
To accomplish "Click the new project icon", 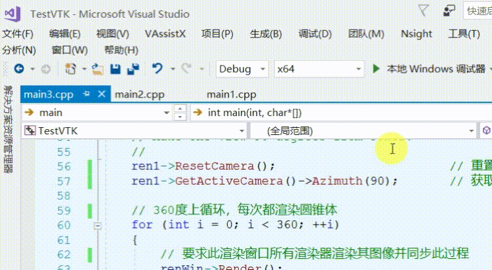I will coord(71,69).
